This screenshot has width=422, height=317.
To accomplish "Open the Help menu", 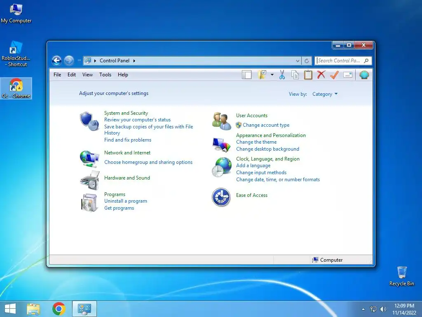I will (x=123, y=75).
